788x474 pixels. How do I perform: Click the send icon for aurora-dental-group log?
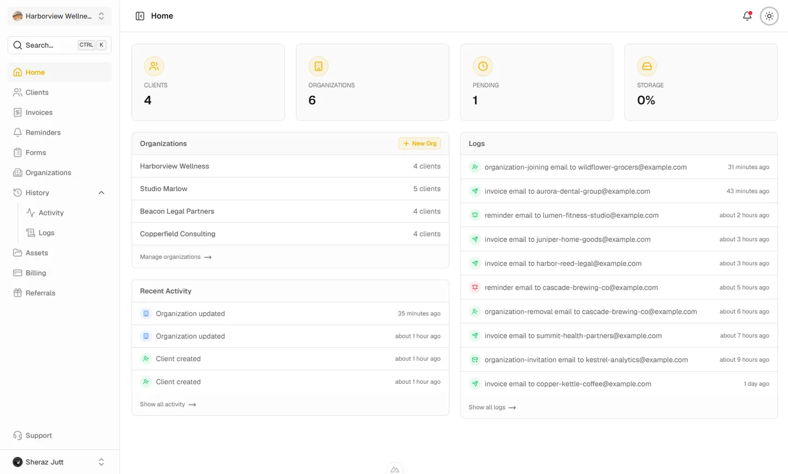(475, 191)
